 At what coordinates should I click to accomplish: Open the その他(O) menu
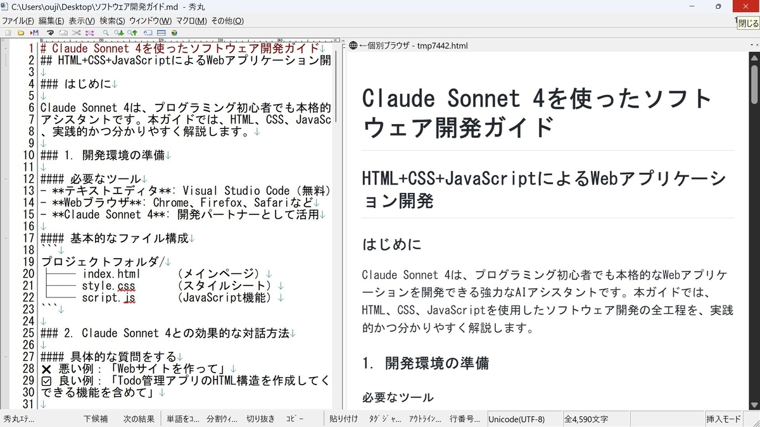(227, 21)
